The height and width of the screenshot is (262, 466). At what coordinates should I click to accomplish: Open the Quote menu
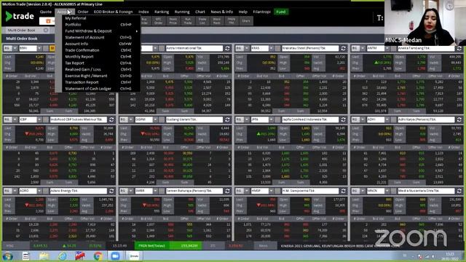45,12
